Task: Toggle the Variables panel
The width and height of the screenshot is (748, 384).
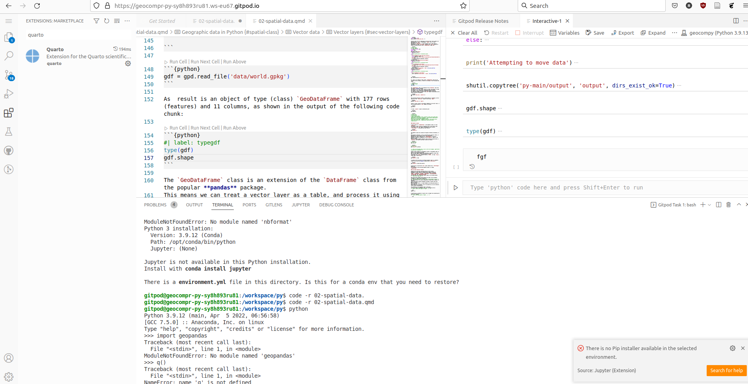Action: pyautogui.click(x=565, y=33)
